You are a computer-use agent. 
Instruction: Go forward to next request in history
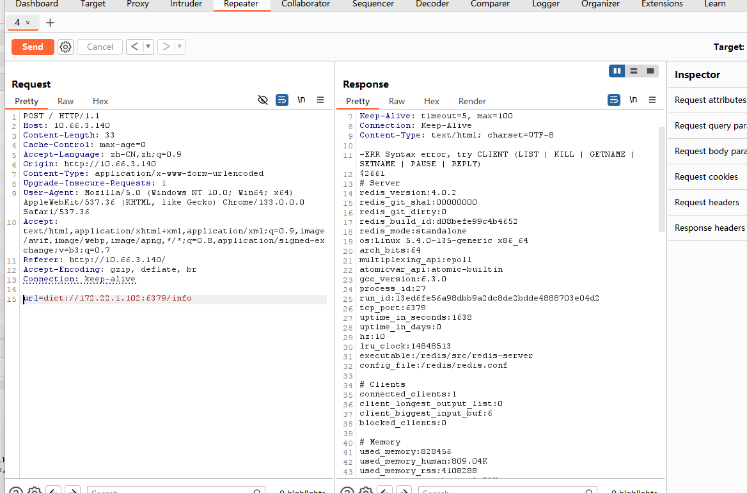pos(166,47)
